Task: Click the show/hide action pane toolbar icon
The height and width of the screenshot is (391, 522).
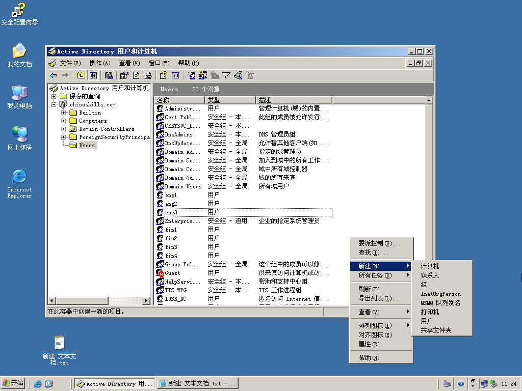Action: (175, 75)
